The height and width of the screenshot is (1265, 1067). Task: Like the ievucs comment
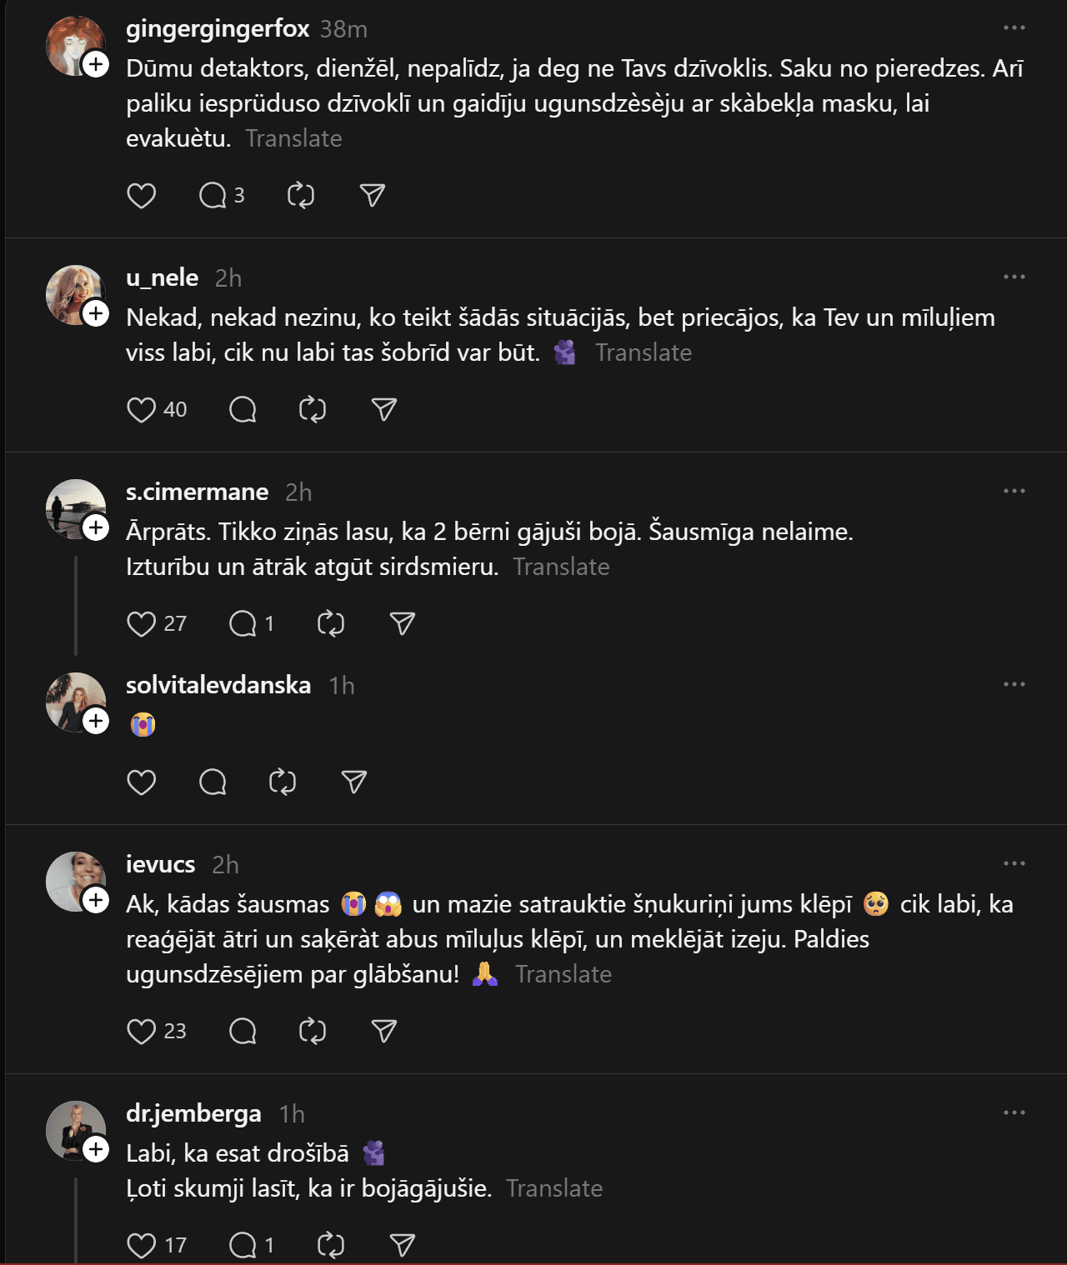[142, 1031]
